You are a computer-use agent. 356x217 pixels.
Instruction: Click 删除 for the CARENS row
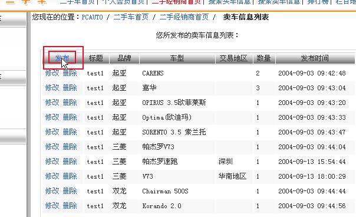(70, 73)
